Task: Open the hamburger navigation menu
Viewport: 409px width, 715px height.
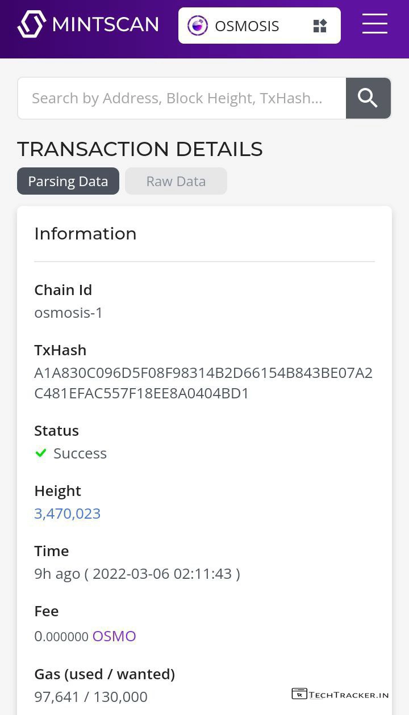Action: coord(375,24)
